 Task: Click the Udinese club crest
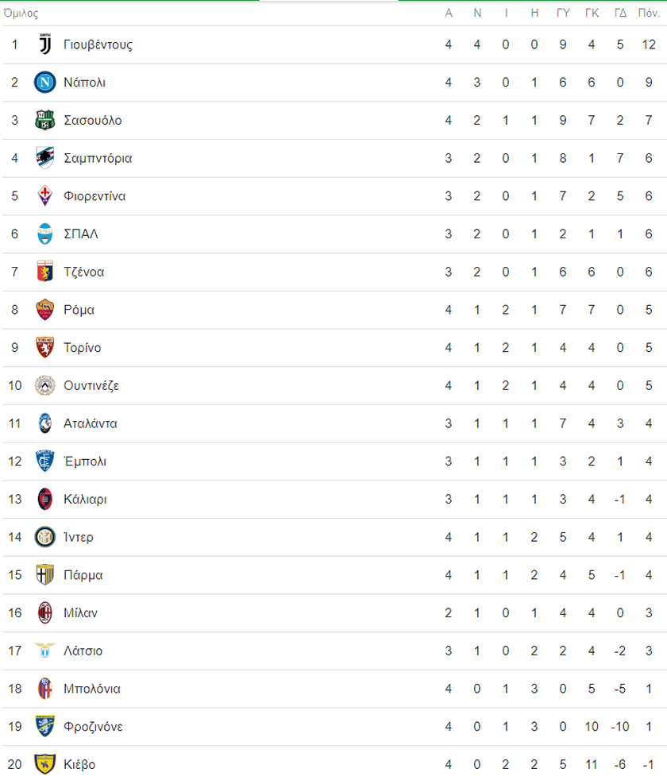[x=45, y=385]
